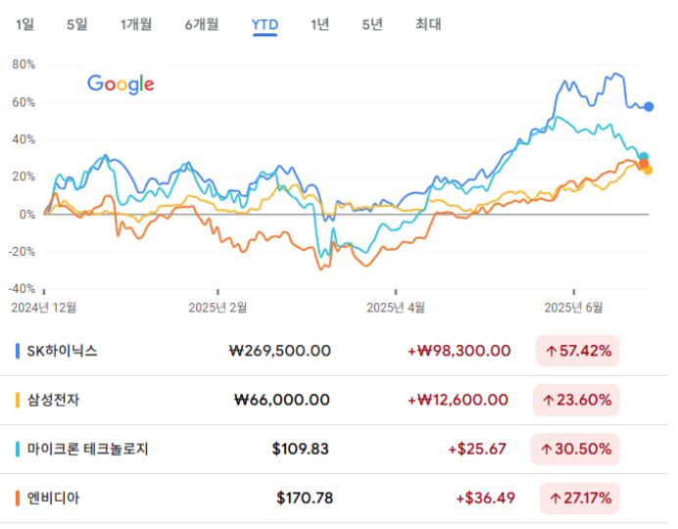Switch to the 5일 range tab

[x=77, y=24]
